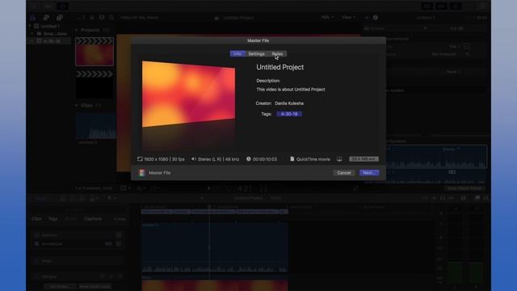Toggle the timeline Index button

tap(41, 198)
